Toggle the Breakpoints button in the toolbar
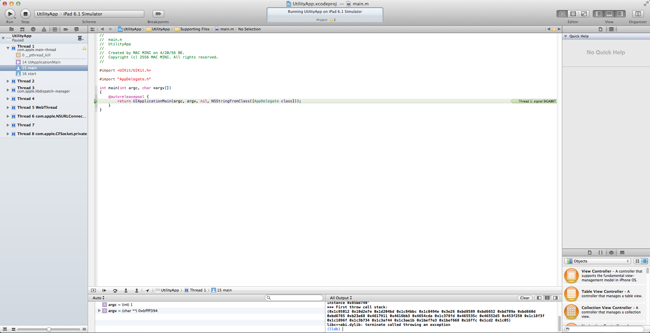650x333 pixels. pyautogui.click(x=158, y=14)
